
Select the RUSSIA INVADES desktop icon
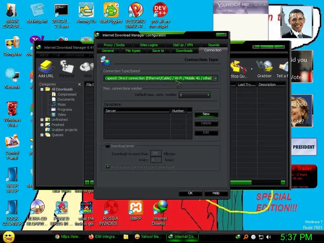pyautogui.click(x=111, y=213)
